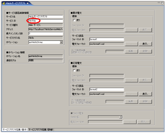
Task: Click 削除 button for サービス部品⇒標準 conversion
Action: pyautogui.click(x=145, y=101)
